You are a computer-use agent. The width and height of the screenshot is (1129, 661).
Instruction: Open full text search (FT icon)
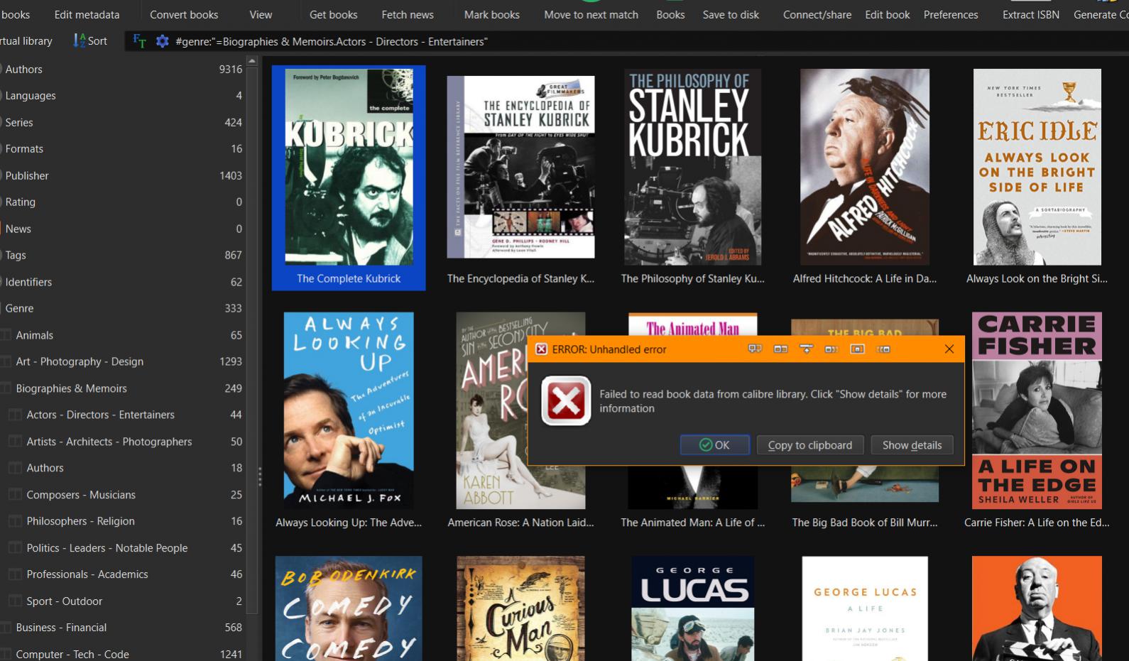coord(139,41)
